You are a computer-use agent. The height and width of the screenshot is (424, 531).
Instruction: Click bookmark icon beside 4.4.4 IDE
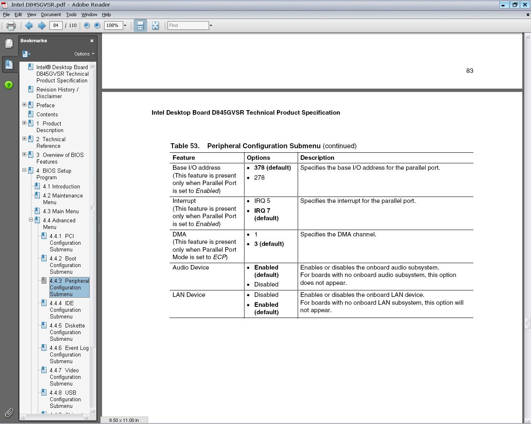pos(44,303)
